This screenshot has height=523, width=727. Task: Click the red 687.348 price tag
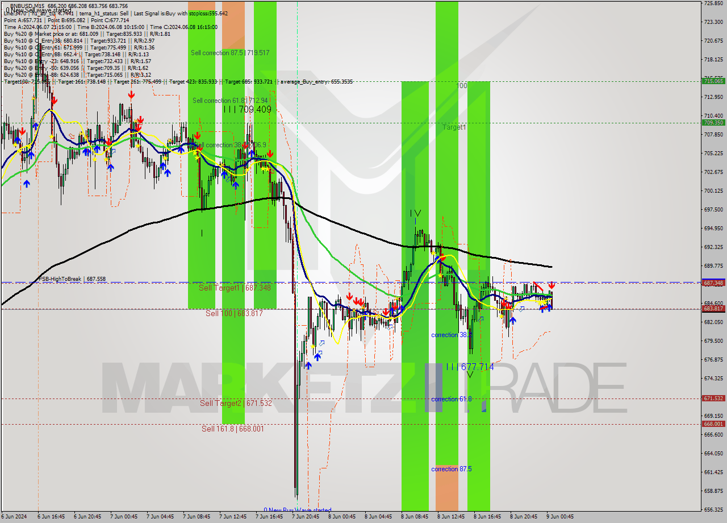click(713, 283)
